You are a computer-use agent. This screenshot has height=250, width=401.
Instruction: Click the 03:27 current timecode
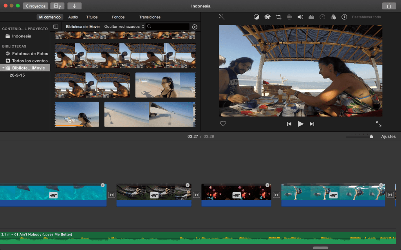click(x=193, y=136)
